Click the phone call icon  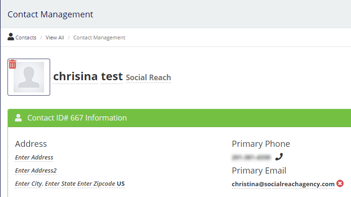tap(279, 157)
